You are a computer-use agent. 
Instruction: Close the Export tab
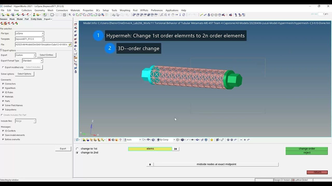(x=51, y=19)
